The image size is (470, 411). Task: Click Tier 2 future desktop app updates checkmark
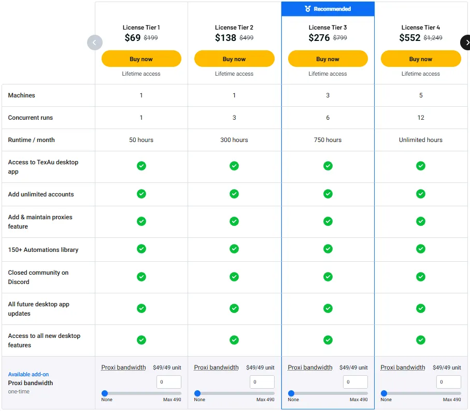234,308
